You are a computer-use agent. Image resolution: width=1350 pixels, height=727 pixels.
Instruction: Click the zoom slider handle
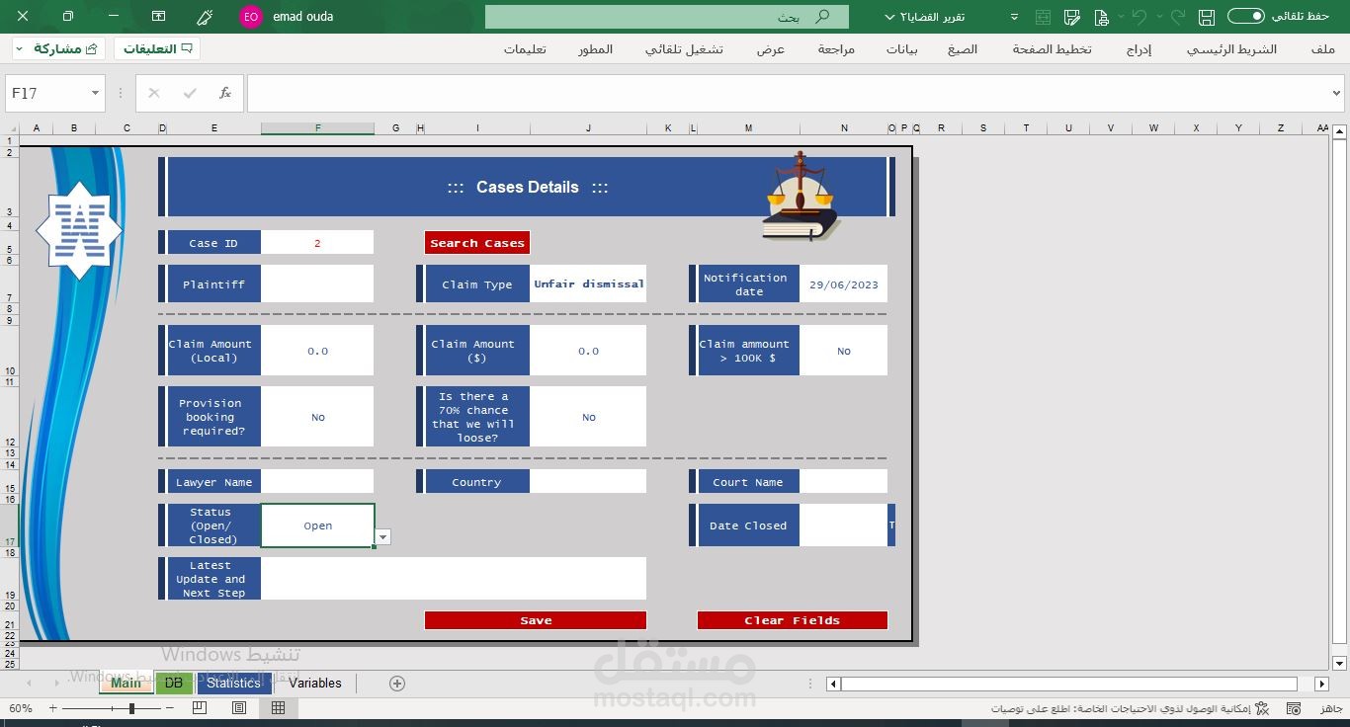coord(131,708)
